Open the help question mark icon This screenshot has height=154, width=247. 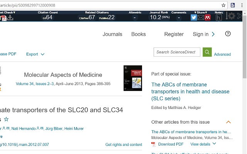(x=228, y=34)
